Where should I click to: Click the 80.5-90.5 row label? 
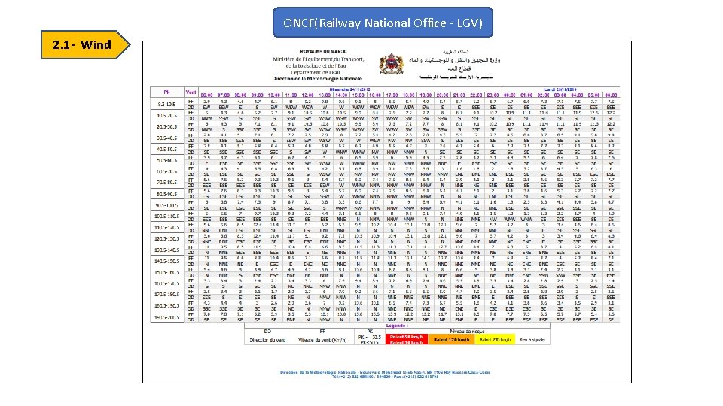click(x=167, y=194)
